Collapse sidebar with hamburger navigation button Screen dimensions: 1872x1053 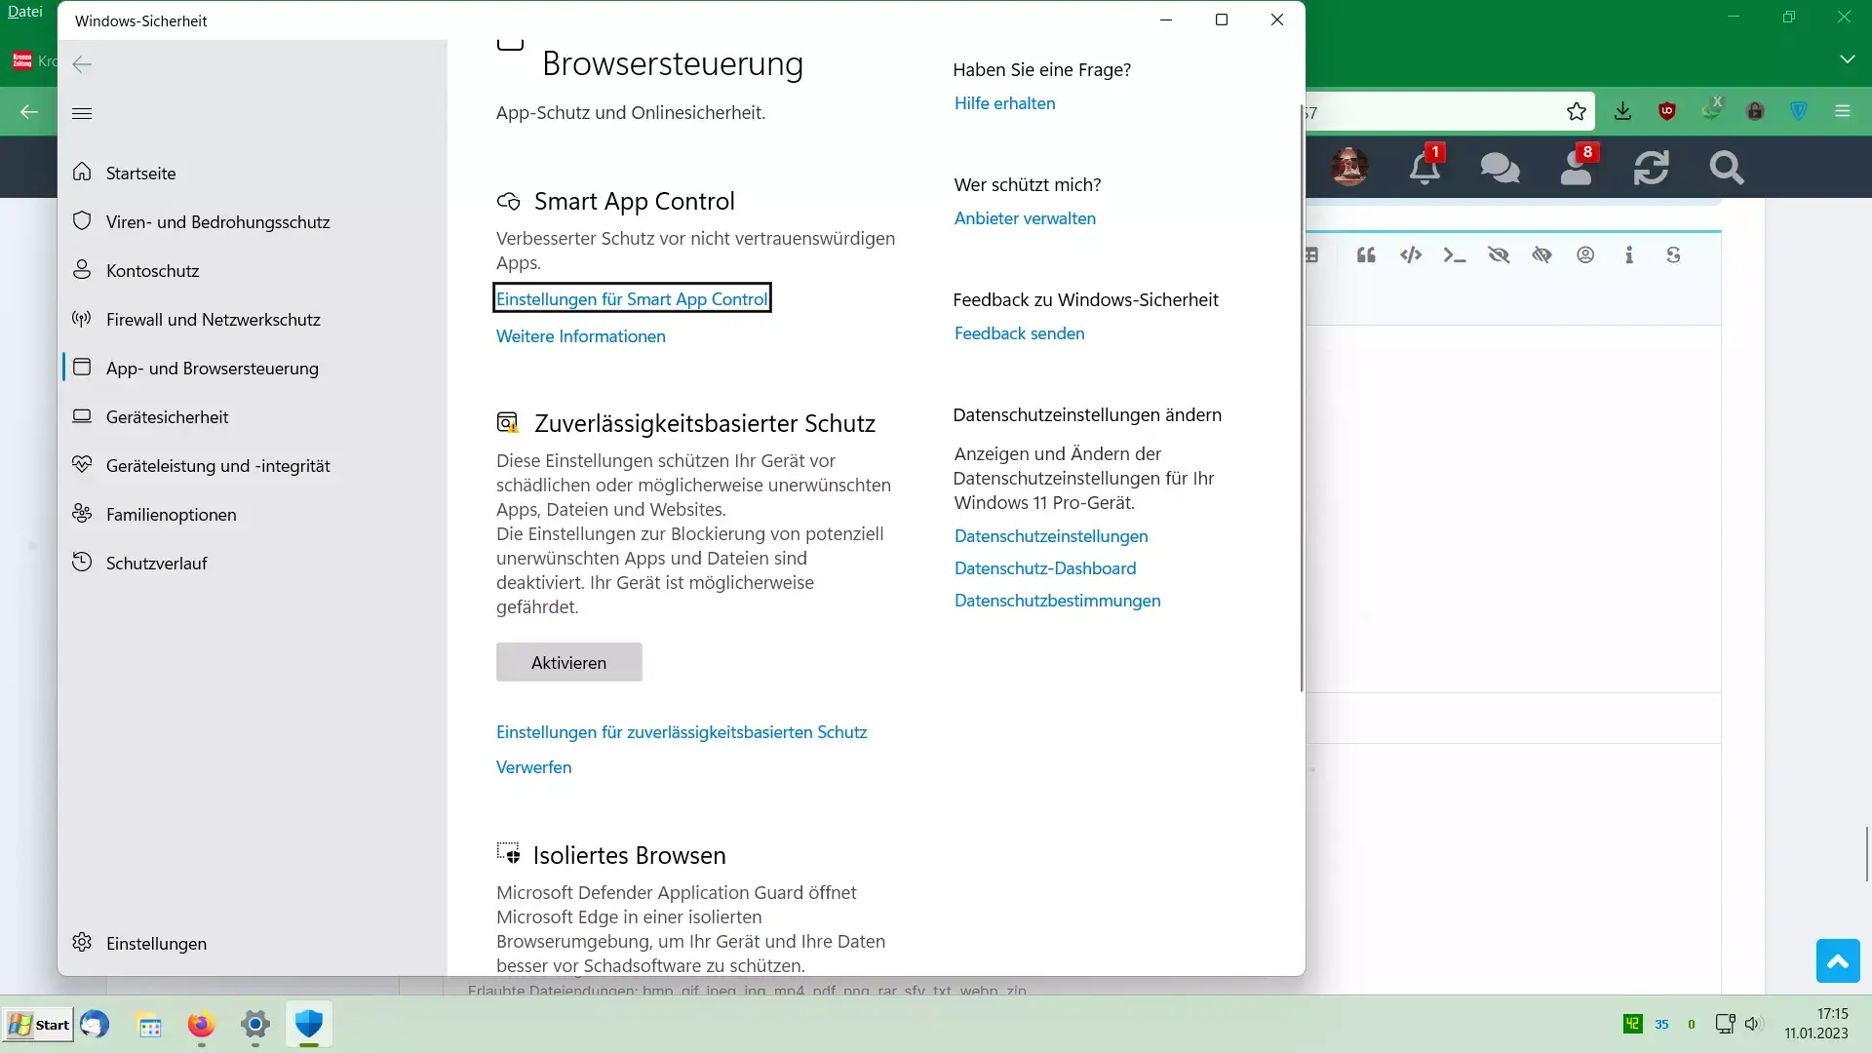82,113
